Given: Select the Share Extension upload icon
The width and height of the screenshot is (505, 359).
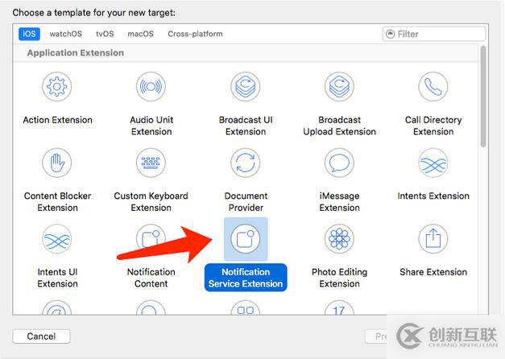Looking at the screenshot, I should click(433, 239).
